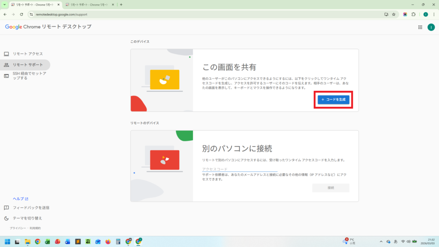439x247 pixels.
Task: Open SSH 経由でセットアップする sidebar item
Action: [x=29, y=76]
